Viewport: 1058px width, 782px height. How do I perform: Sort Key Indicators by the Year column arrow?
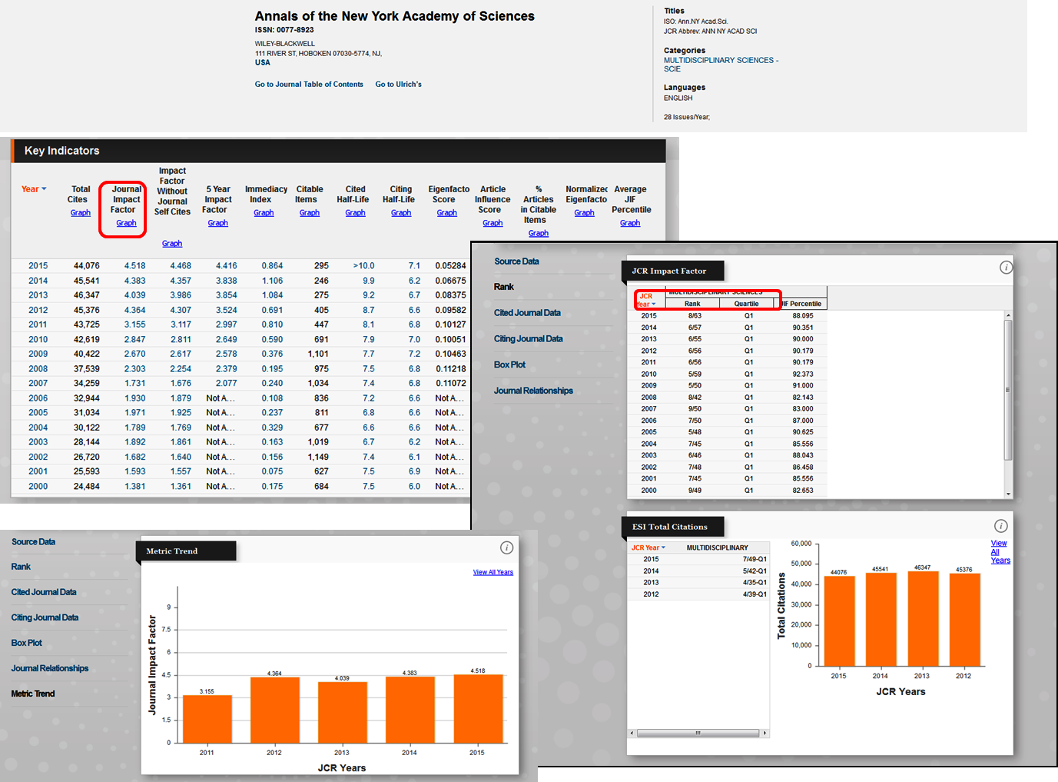click(x=44, y=189)
